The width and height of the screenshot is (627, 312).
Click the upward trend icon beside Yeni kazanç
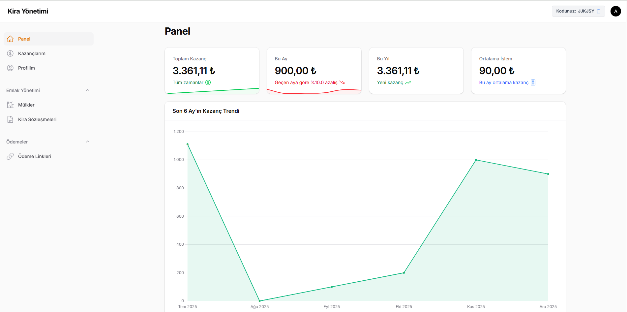click(408, 82)
